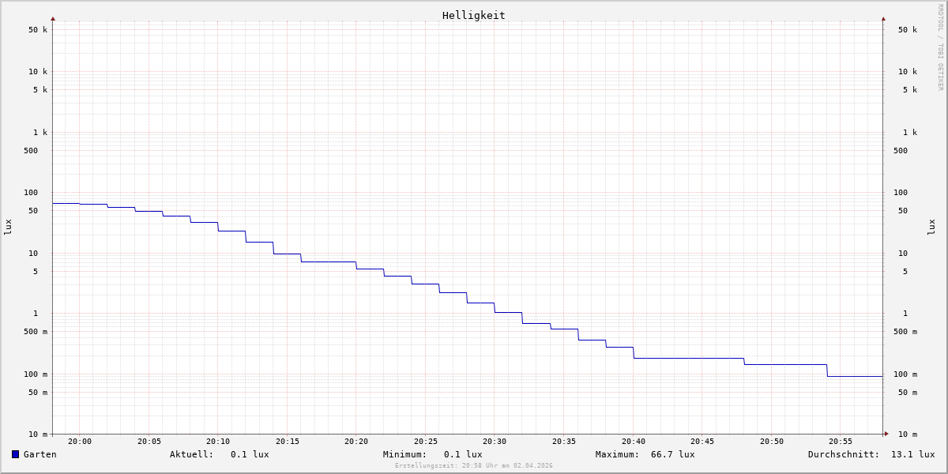The width and height of the screenshot is (948, 474).
Task: Click the 10 m label on left axis
Action: (x=38, y=434)
